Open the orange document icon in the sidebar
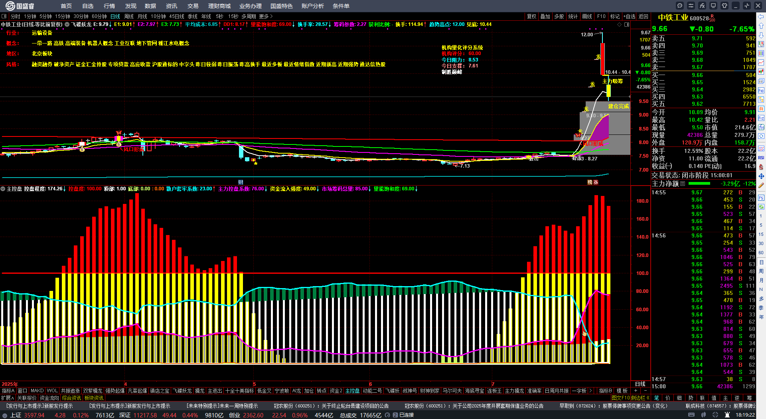 tap(761, 109)
